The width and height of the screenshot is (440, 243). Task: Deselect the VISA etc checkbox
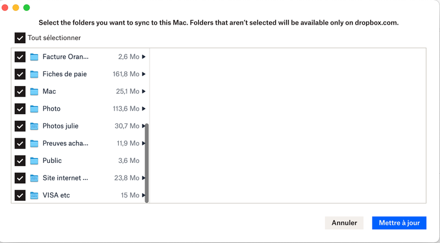pyautogui.click(x=20, y=195)
